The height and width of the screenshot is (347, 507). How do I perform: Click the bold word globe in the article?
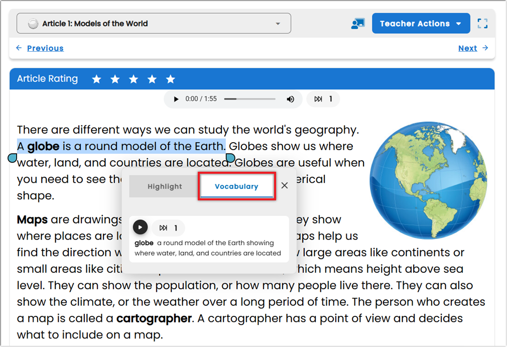point(43,147)
